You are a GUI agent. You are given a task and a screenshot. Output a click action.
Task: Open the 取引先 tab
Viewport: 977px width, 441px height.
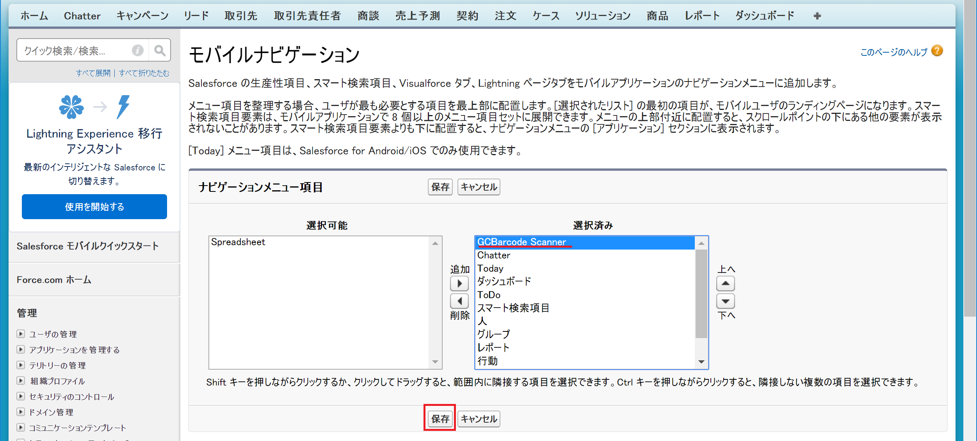click(x=241, y=16)
